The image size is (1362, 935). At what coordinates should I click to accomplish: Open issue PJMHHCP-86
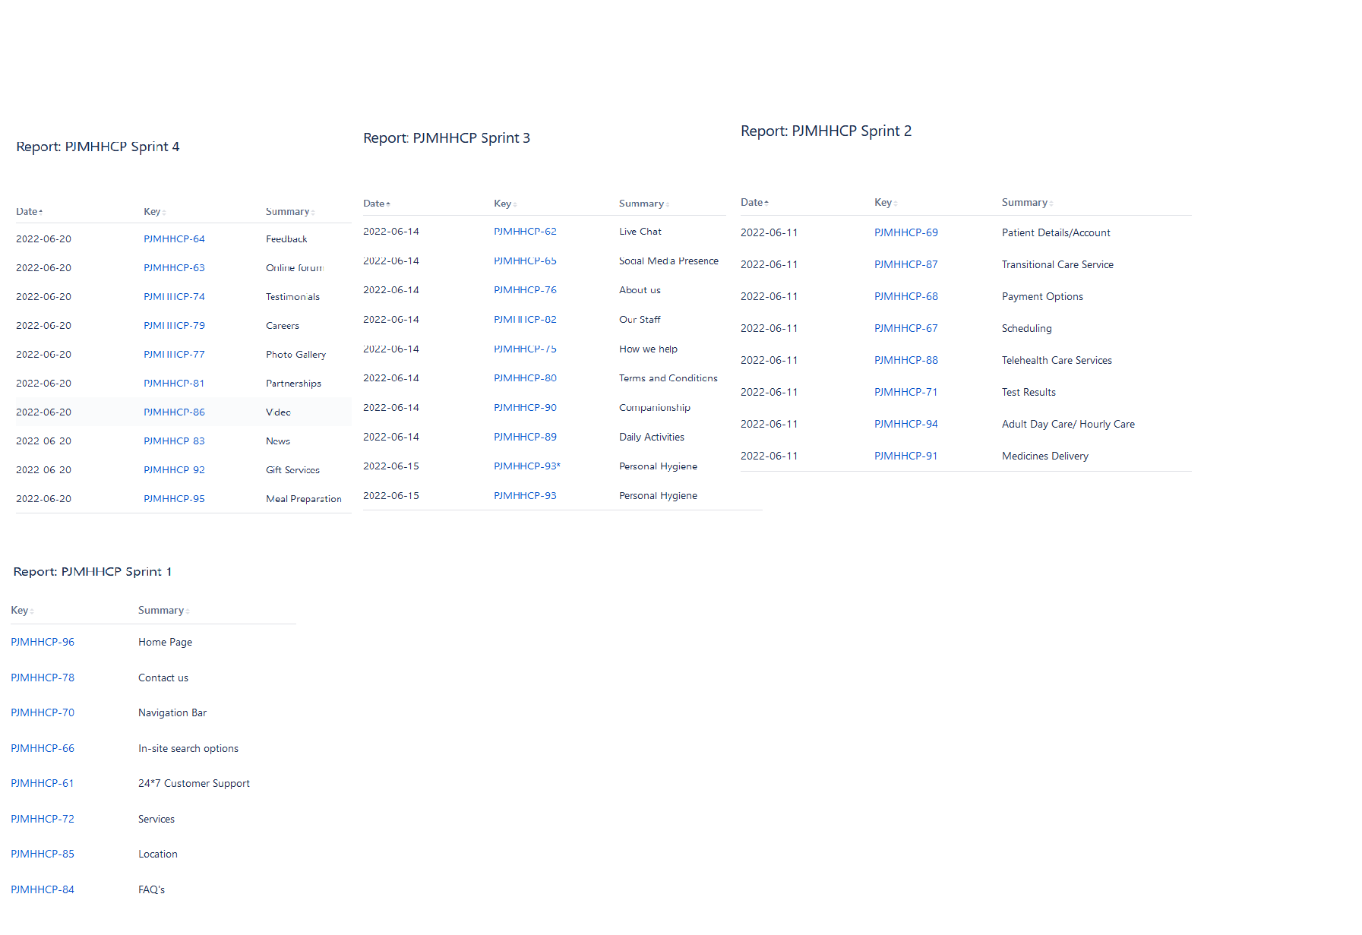tap(174, 412)
